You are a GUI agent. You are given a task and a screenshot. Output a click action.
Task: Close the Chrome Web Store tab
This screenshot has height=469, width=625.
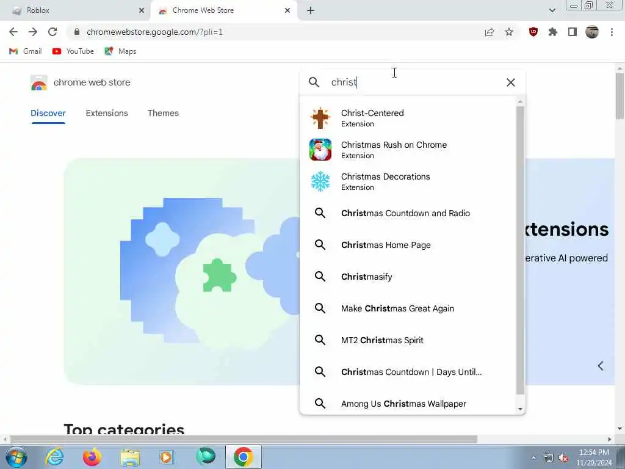pos(287,10)
